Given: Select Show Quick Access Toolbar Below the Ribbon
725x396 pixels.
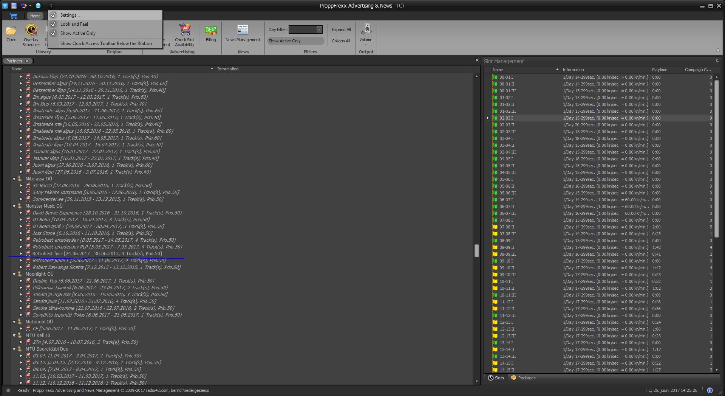Looking at the screenshot, I should (106, 43).
